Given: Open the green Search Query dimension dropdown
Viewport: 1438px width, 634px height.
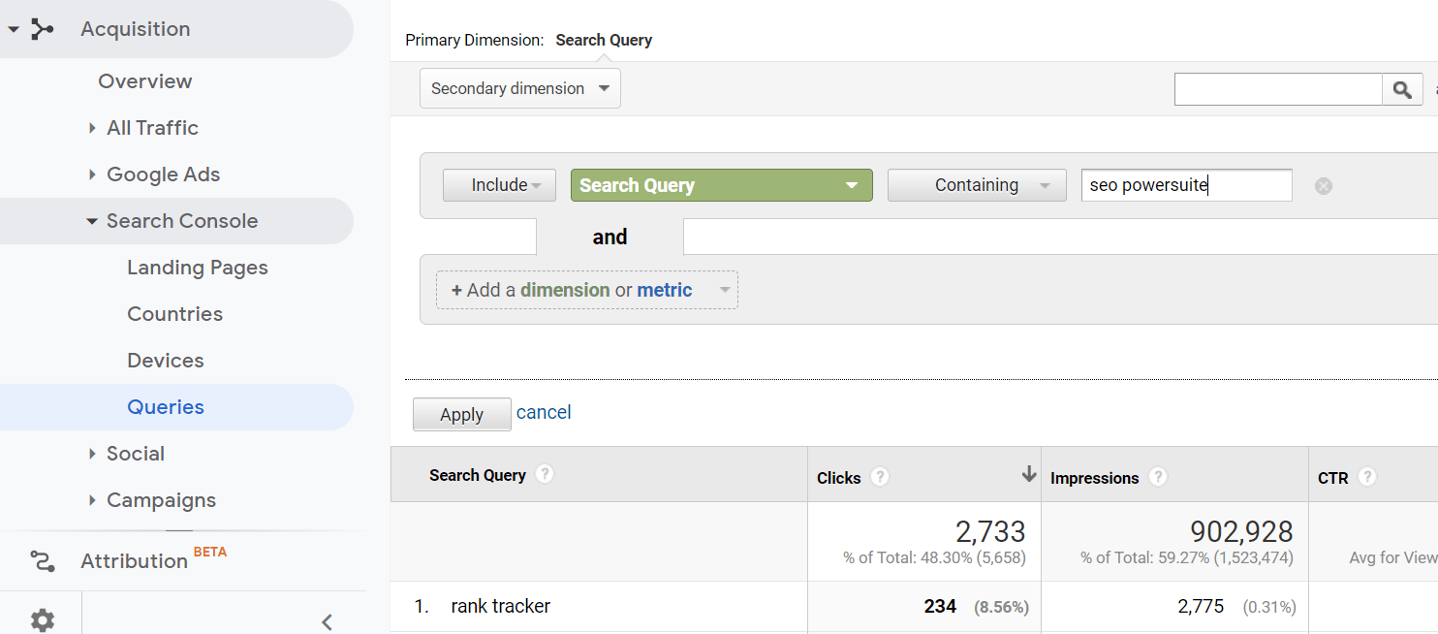Looking at the screenshot, I should (721, 184).
